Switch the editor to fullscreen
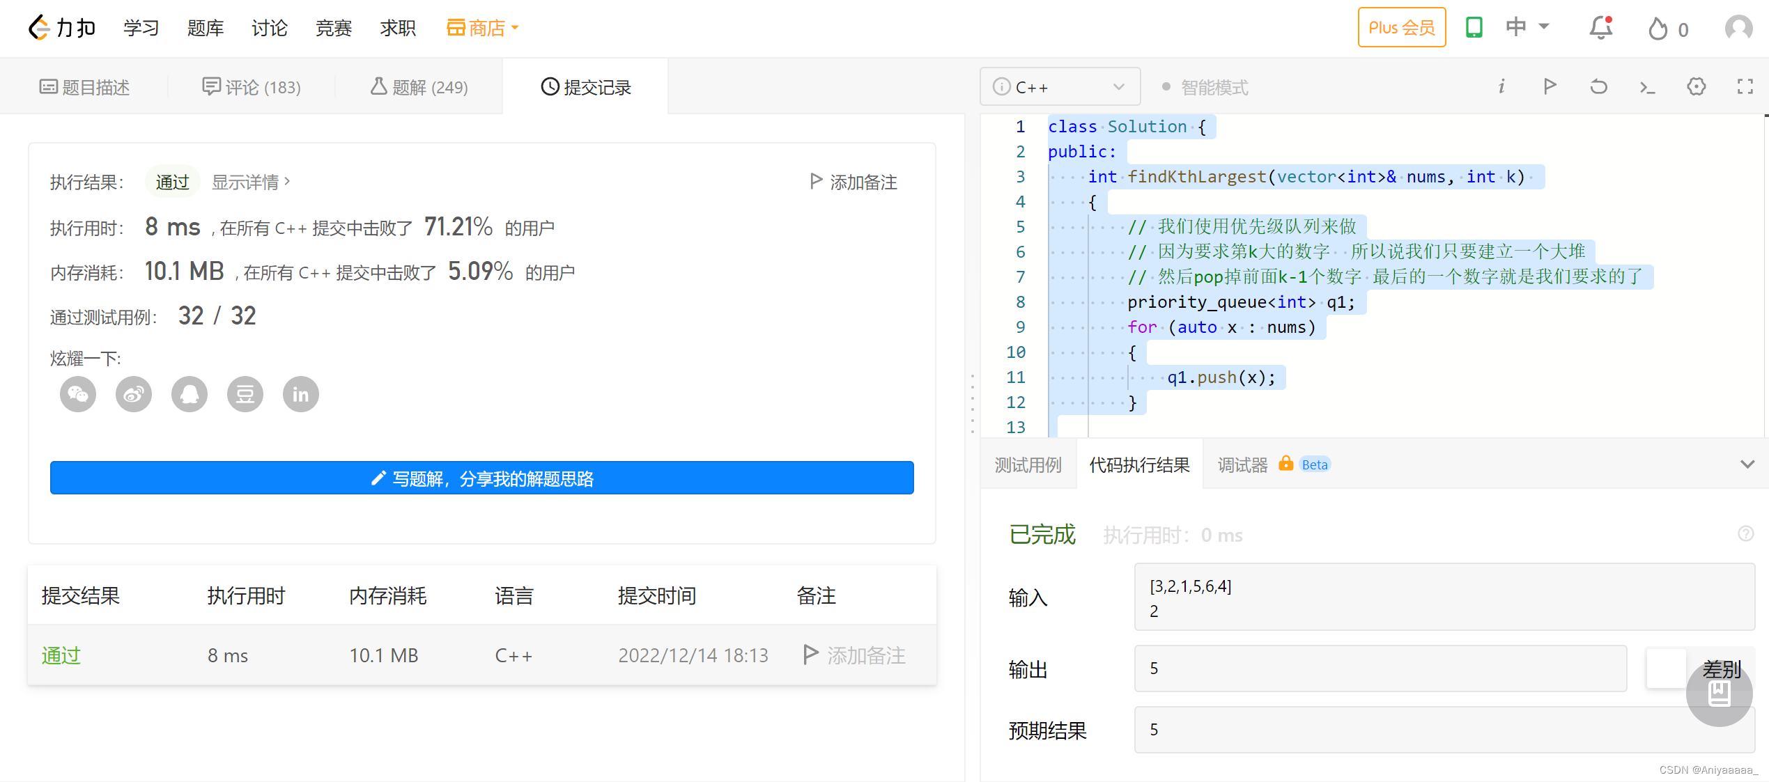 click(1745, 86)
